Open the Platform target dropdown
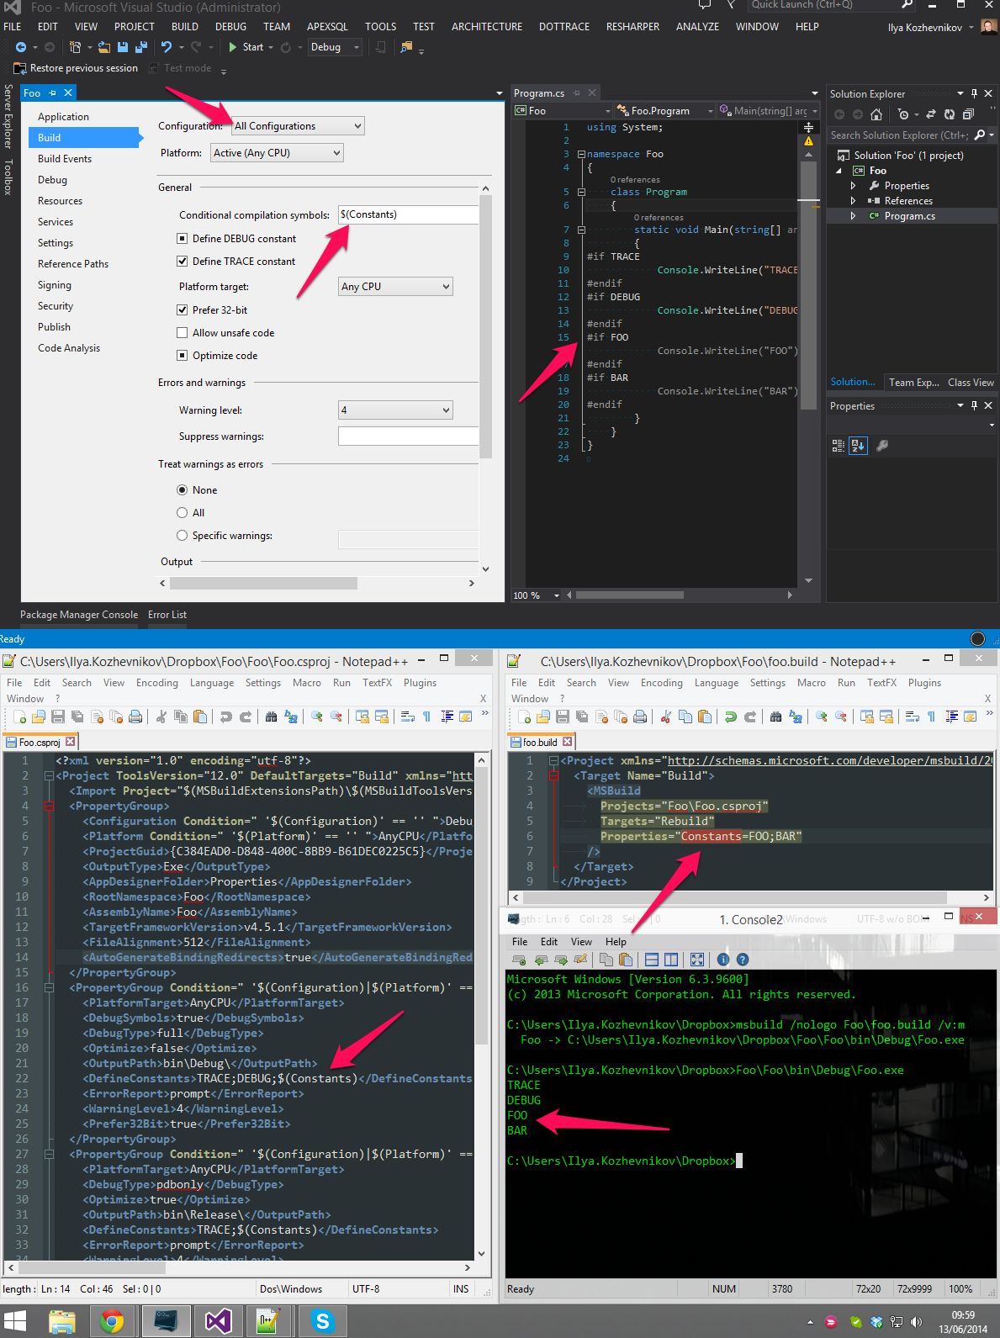 pyautogui.click(x=395, y=287)
